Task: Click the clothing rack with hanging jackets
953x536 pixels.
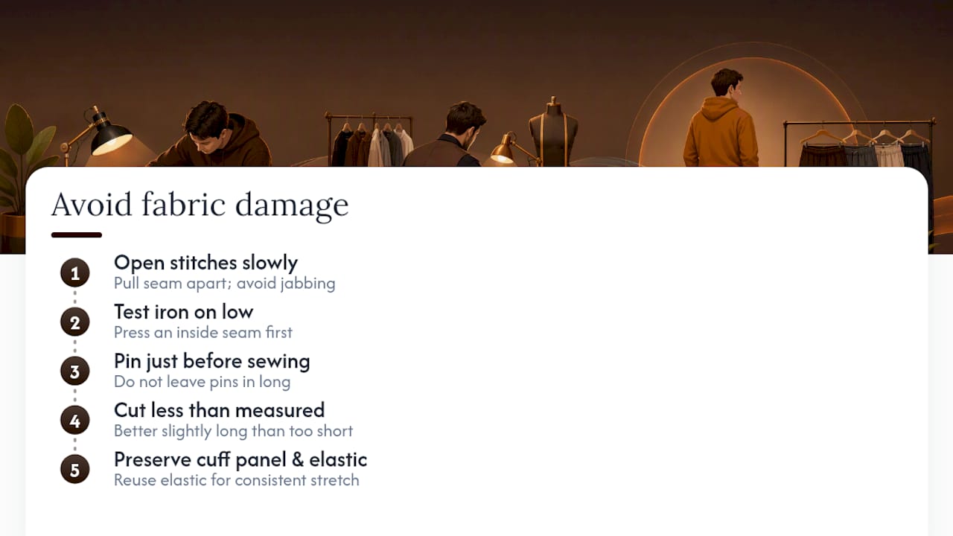Action: [x=371, y=139]
